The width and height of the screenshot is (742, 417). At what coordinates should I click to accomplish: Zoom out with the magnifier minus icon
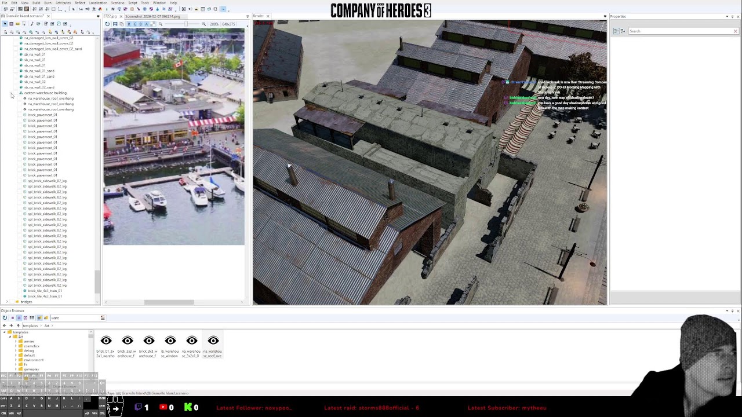pyautogui.click(x=161, y=24)
